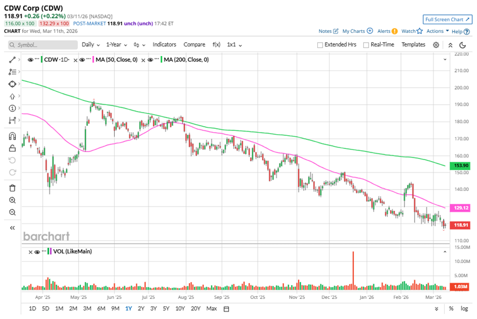Hide the MA 200 line eye icon
The width and height of the screenshot is (477, 319).
click(150, 60)
